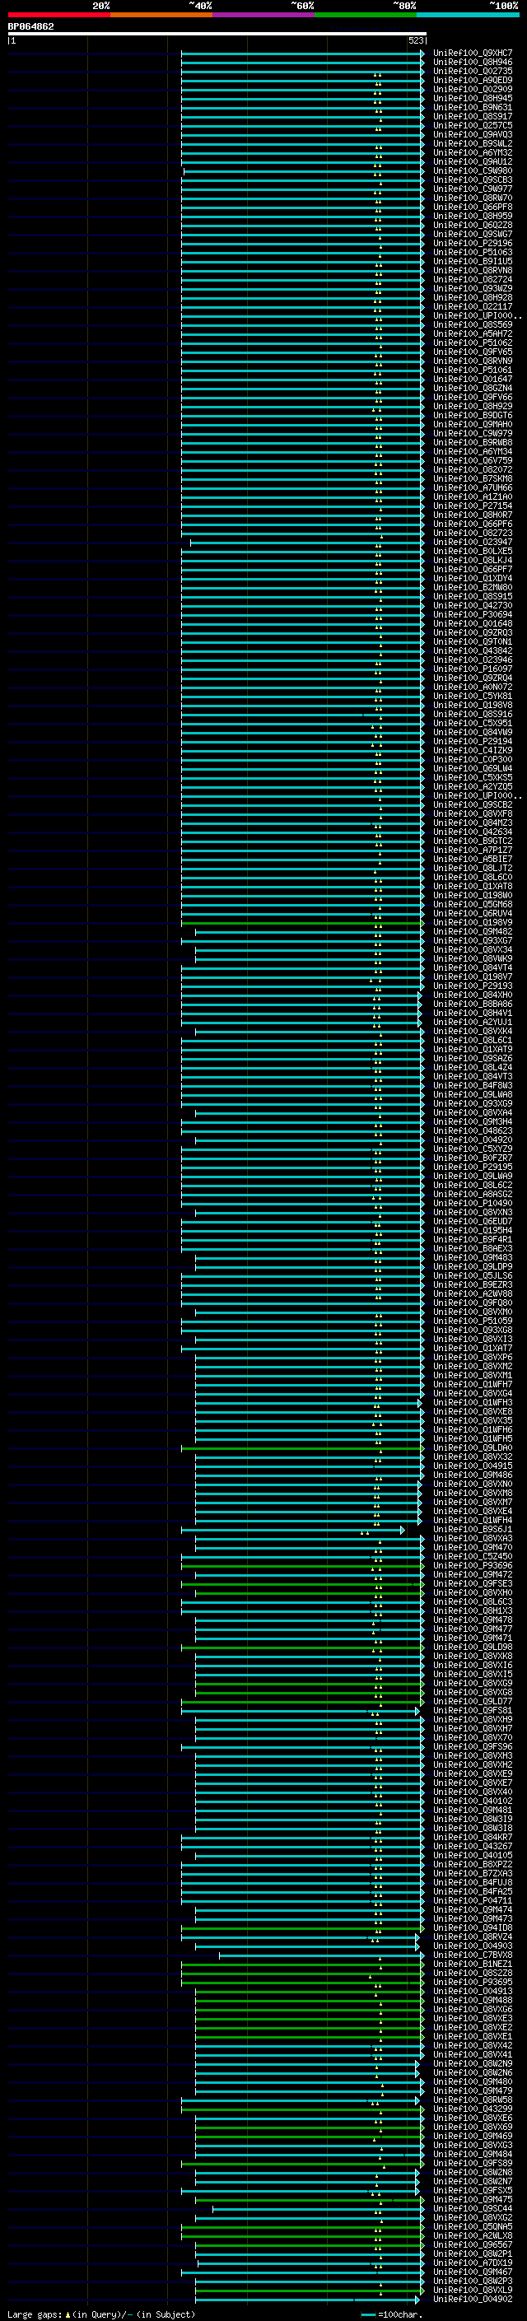
Task: Go to UniRef100_Q02909 entry
Action: tap(472, 89)
